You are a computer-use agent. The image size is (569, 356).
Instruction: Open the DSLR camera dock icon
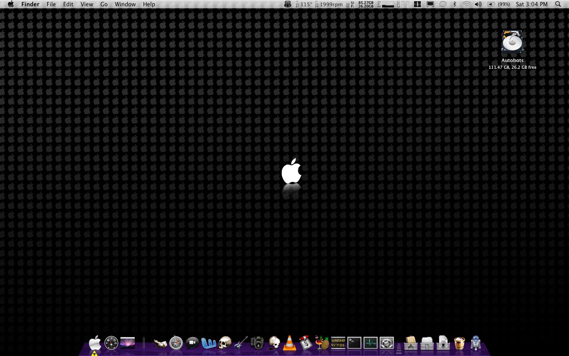tap(257, 343)
